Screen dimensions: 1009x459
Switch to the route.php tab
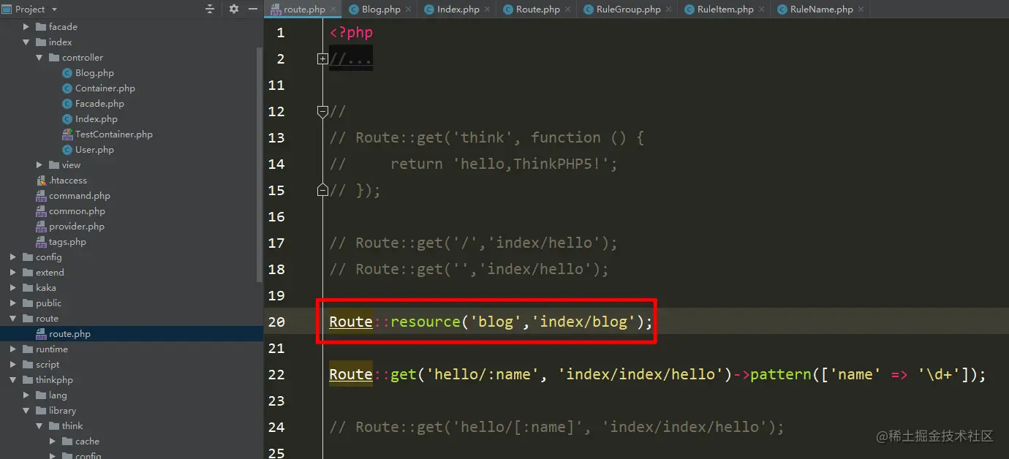pyautogui.click(x=304, y=10)
